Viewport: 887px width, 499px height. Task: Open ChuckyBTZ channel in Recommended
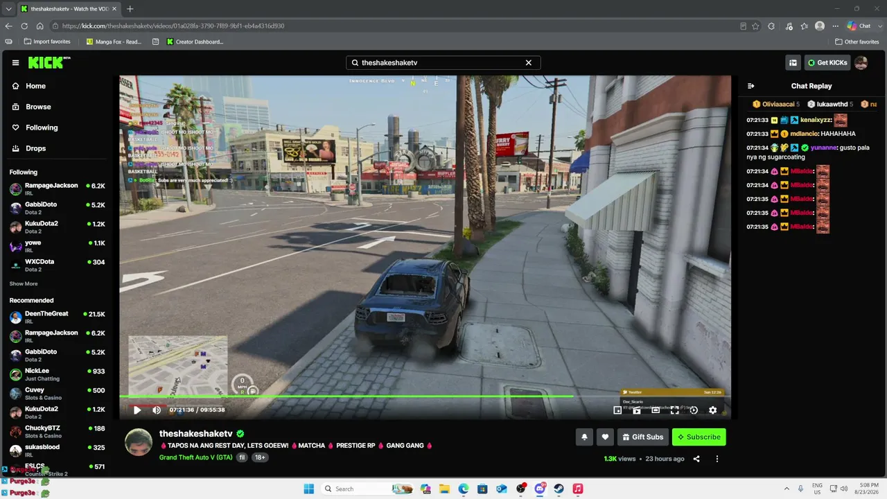(x=57, y=431)
